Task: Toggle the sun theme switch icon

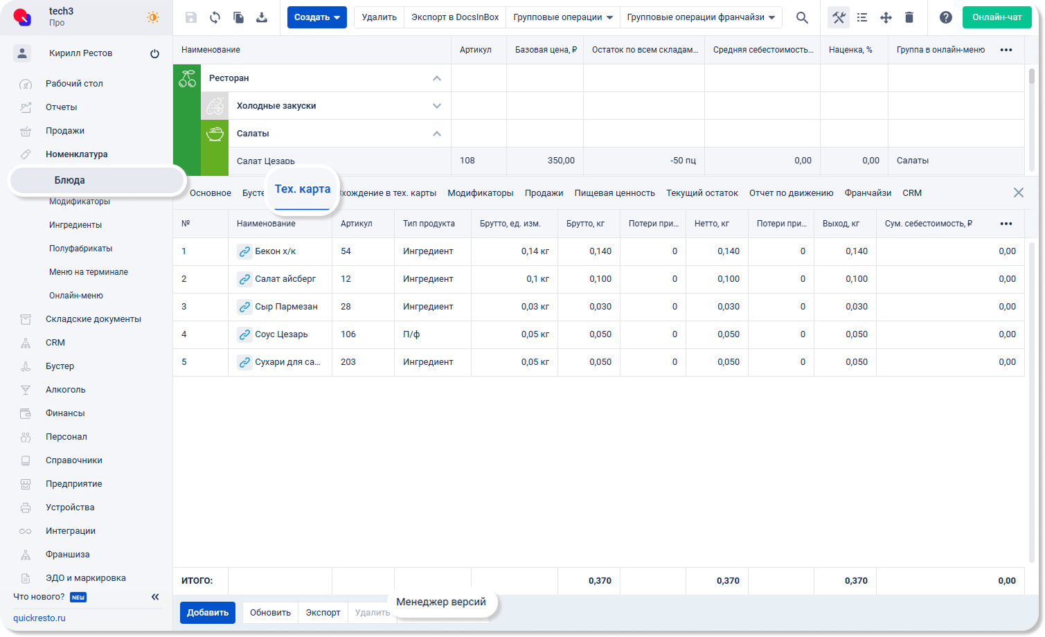Action: 152,17
